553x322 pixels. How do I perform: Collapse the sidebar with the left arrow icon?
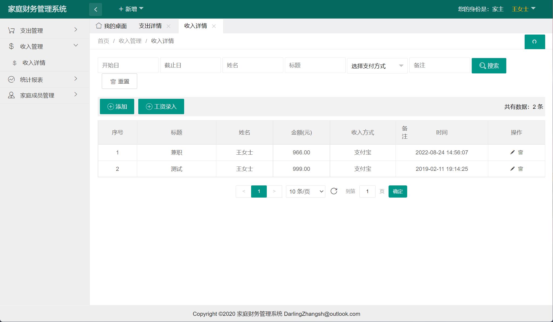[x=96, y=9]
